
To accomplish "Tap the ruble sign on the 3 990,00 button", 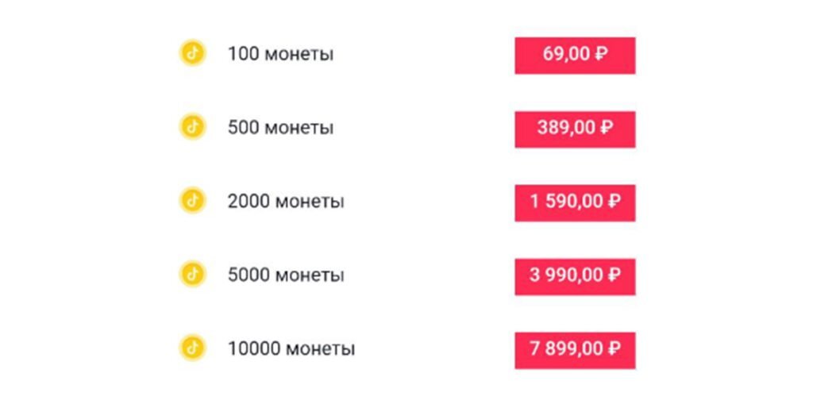I will 614,275.
